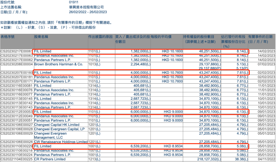Open Pandanus Partners L.P. in row CS20230110E00224
The width and height of the screenshot is (276, 162).
coord(52,155)
